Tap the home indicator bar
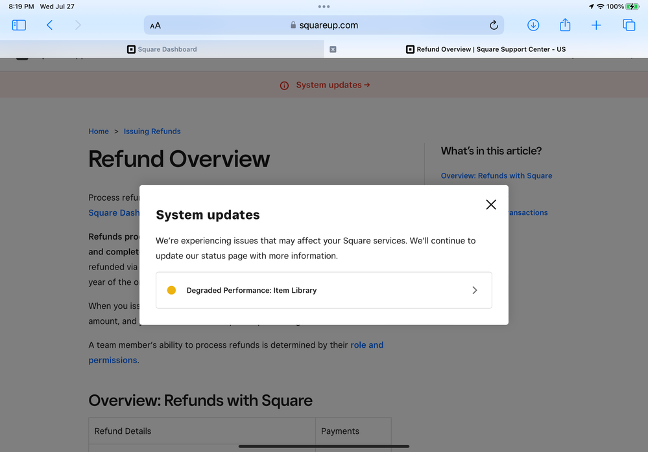The height and width of the screenshot is (452, 648). (324, 446)
